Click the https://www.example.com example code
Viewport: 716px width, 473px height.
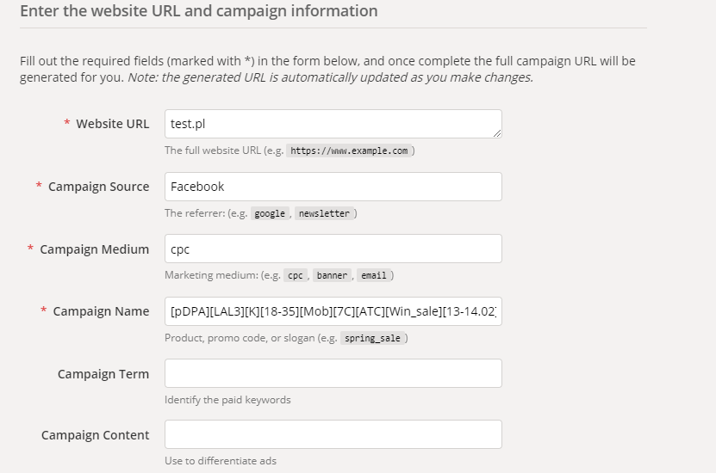click(x=349, y=150)
